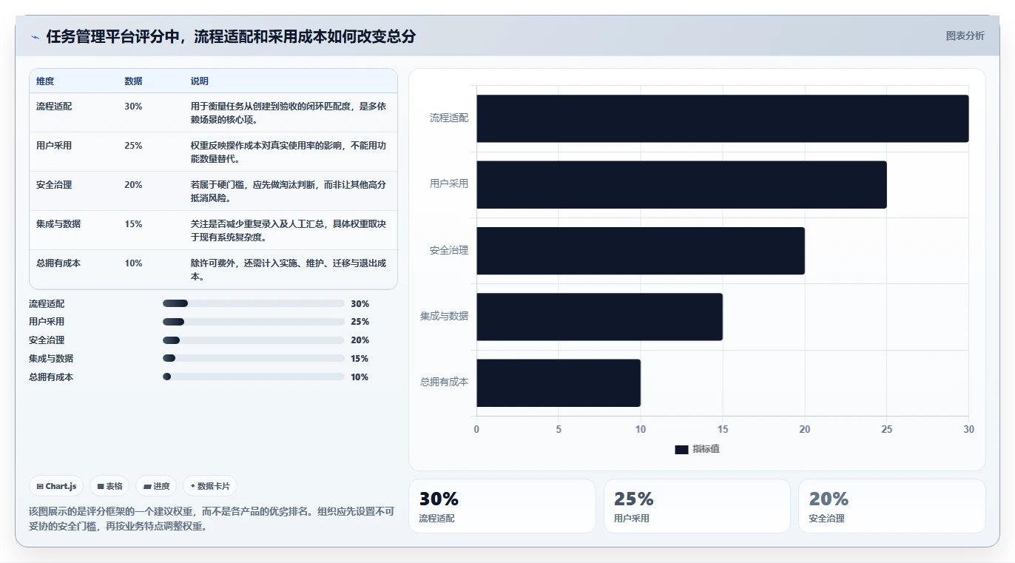Click the 指标值 legend label text
Viewport: 1015px width, 563px height.
tap(706, 450)
